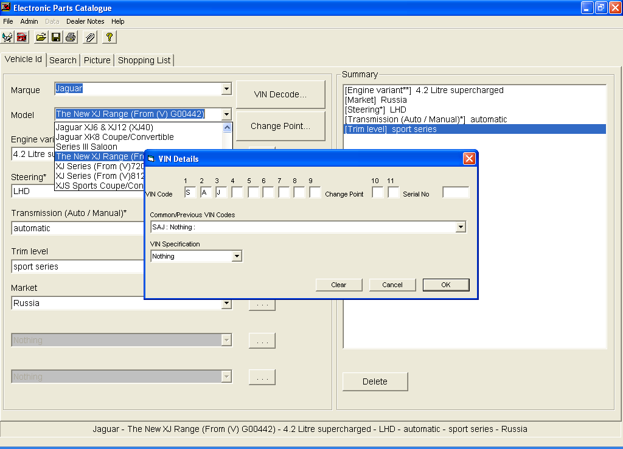Close the VIN Details dialog
623x449 pixels.
(x=469, y=159)
